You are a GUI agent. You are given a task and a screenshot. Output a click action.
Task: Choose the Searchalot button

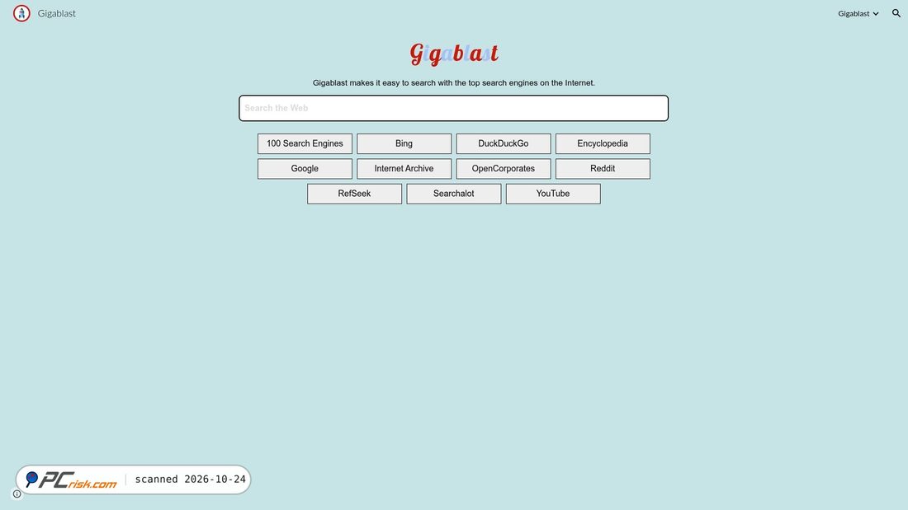453,194
